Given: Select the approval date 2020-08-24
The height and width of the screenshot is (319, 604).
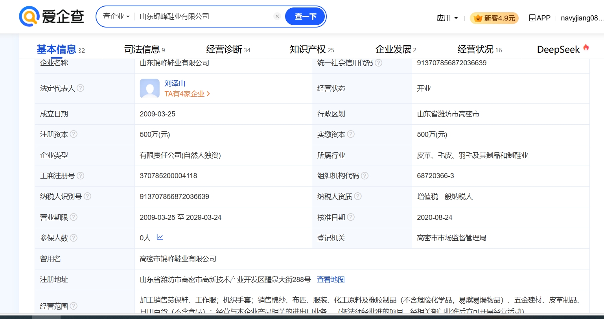Looking at the screenshot, I should coord(435,217).
